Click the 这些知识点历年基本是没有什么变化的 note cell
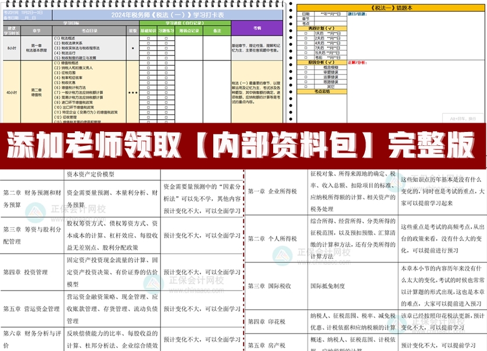 pos(442,191)
